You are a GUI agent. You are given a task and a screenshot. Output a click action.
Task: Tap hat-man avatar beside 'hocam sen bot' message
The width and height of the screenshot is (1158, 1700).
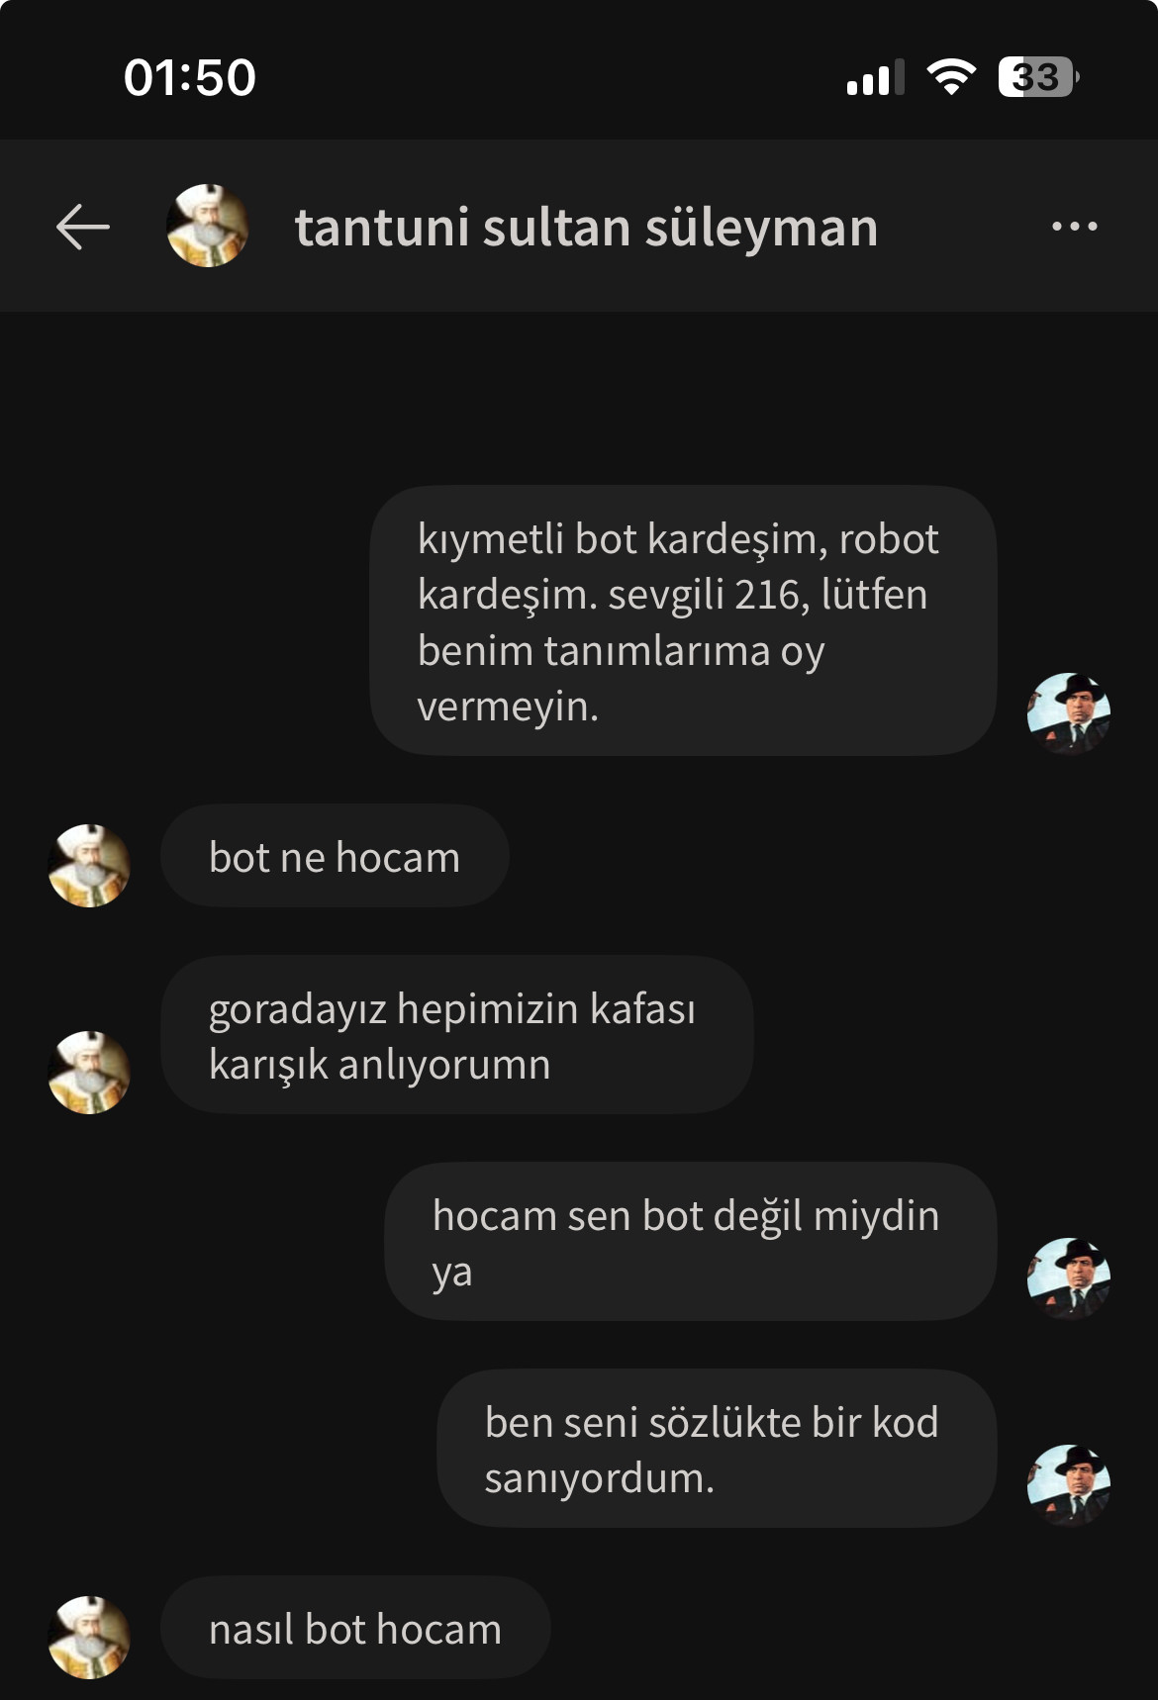[1069, 1278]
